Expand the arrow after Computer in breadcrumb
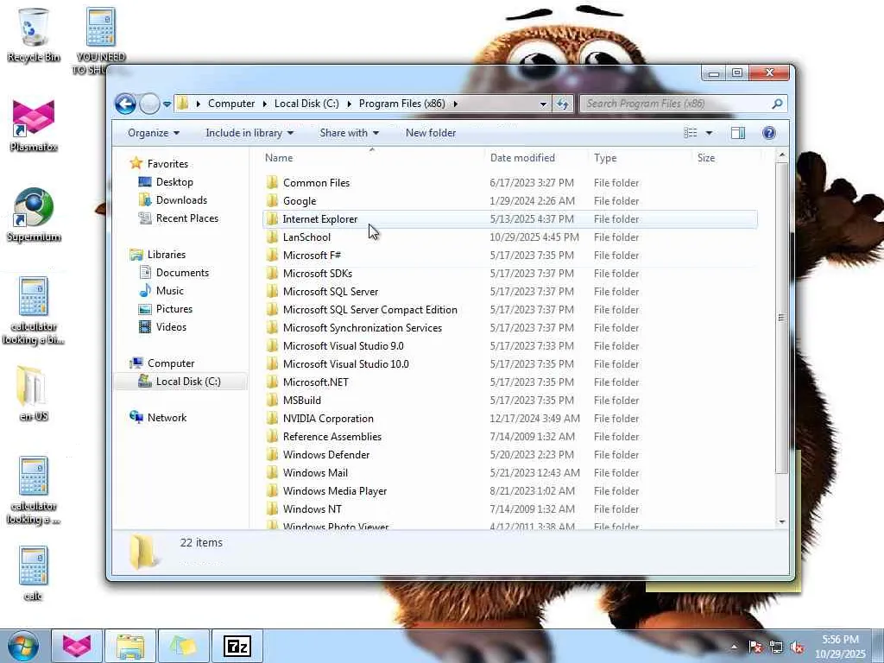884x663 pixels. (264, 104)
